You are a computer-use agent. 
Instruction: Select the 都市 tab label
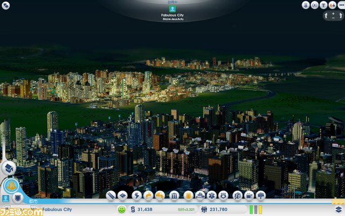tap(33, 201)
